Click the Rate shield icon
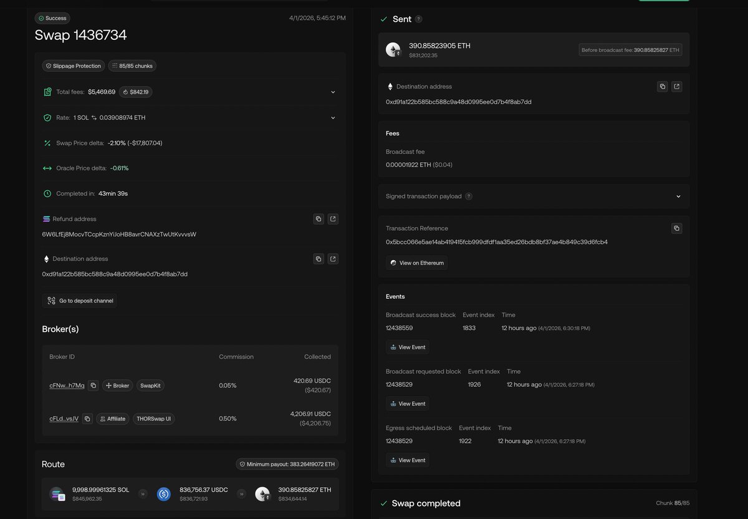The image size is (748, 519). click(x=47, y=117)
